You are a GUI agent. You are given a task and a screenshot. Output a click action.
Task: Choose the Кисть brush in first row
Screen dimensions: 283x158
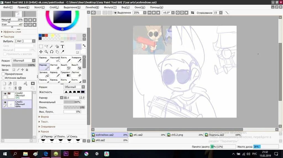[65, 59]
